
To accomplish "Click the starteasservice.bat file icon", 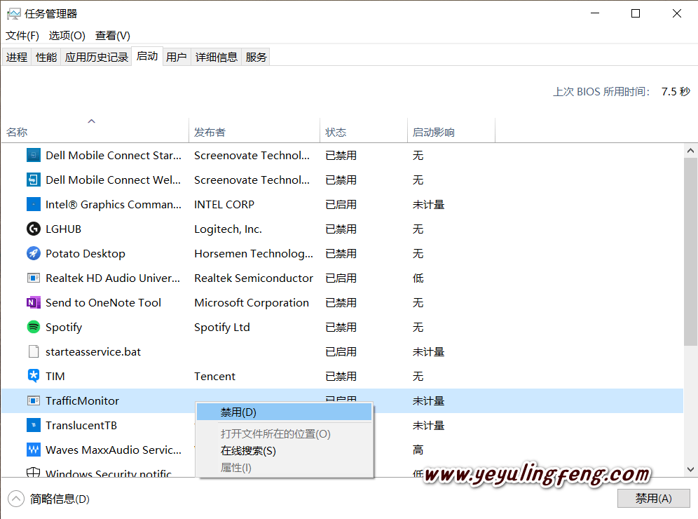I will tap(34, 351).
